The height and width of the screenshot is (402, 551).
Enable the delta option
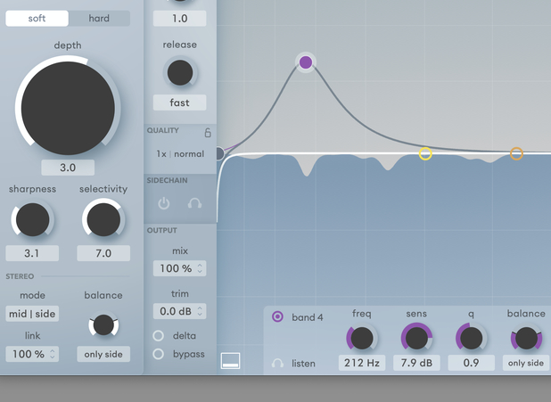159,336
